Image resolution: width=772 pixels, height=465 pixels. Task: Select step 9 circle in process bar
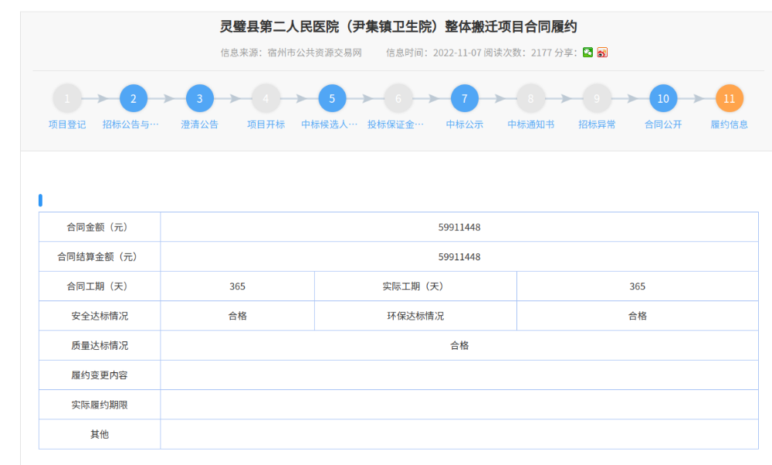pos(597,99)
